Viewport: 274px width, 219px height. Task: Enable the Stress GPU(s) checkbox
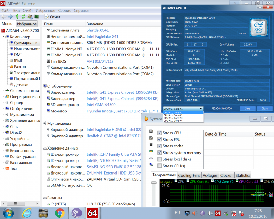(x=159, y=166)
